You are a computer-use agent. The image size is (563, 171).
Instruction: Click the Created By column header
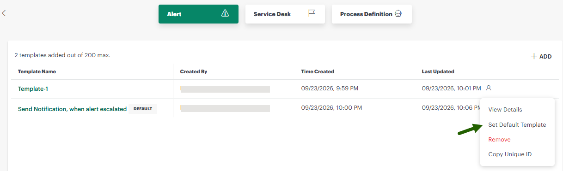click(193, 71)
